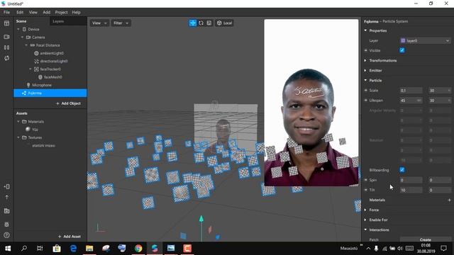Click the Scale value field showing 0.1
Viewport: 454px width, 255px height.
point(411,91)
